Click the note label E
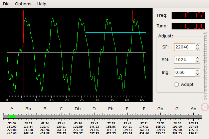This screenshot has height=139, width=209. coord(127,109)
